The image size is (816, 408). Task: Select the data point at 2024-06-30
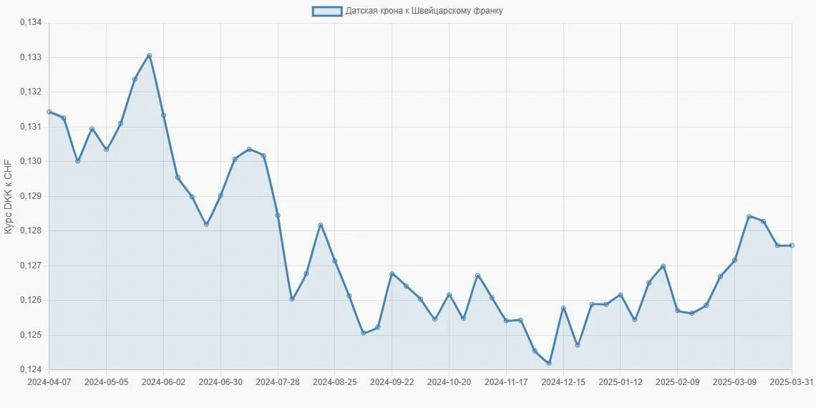pos(220,195)
